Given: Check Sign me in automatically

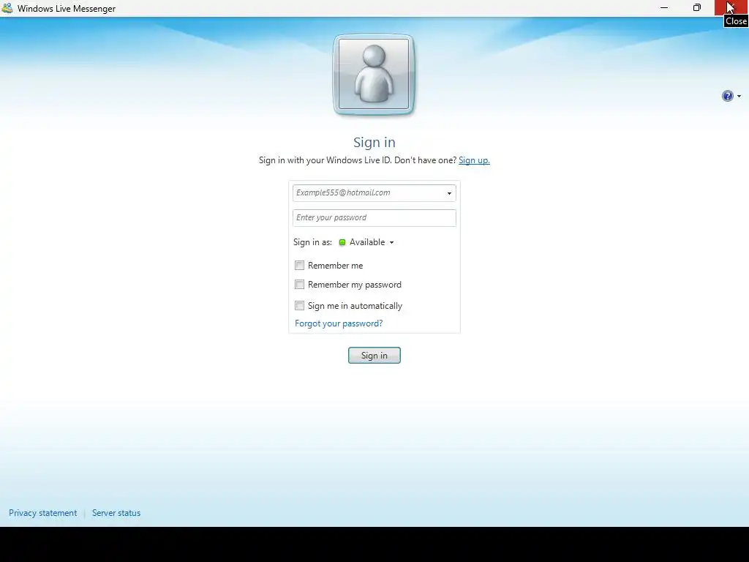Looking at the screenshot, I should click(x=299, y=305).
